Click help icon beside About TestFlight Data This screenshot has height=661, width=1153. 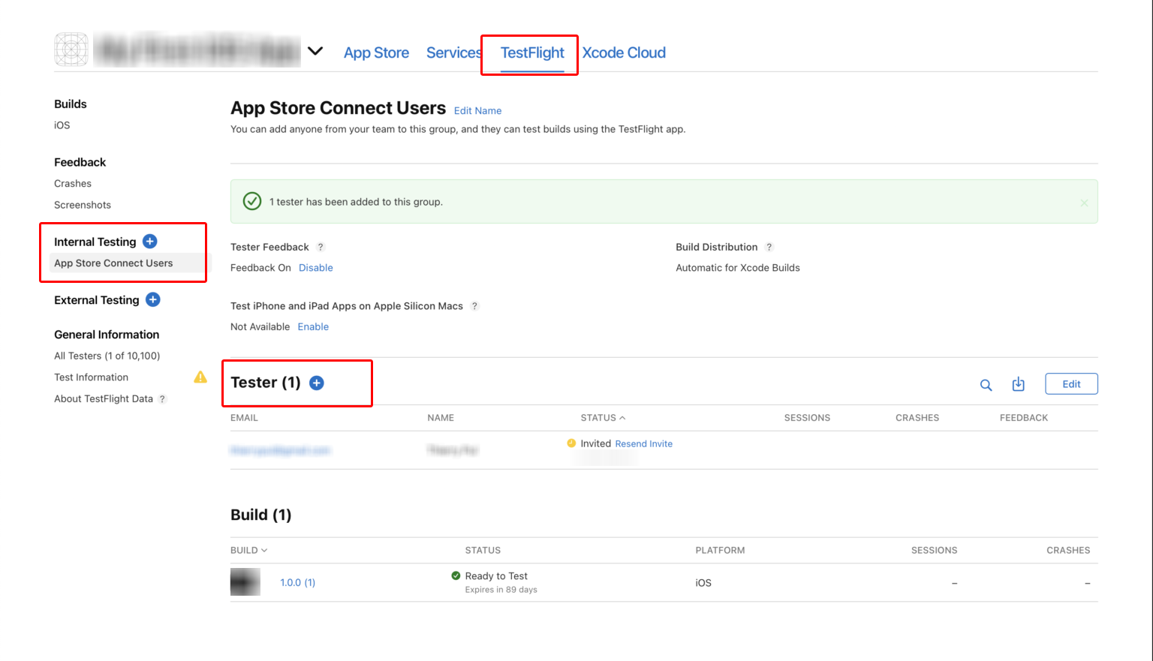point(162,399)
